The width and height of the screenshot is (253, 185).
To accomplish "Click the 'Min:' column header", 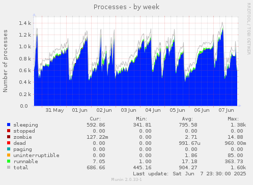I will [142, 119].
